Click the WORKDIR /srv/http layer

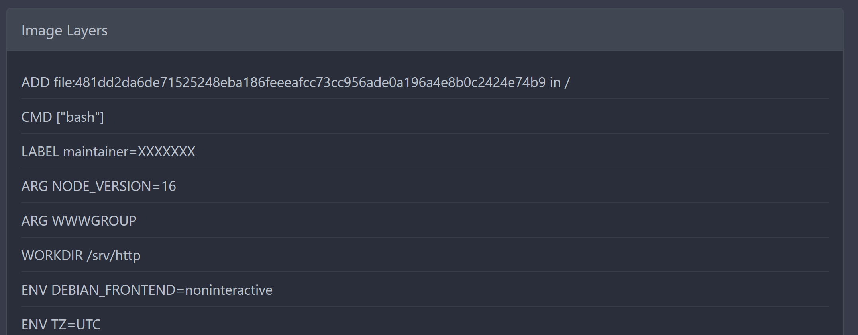(x=81, y=255)
